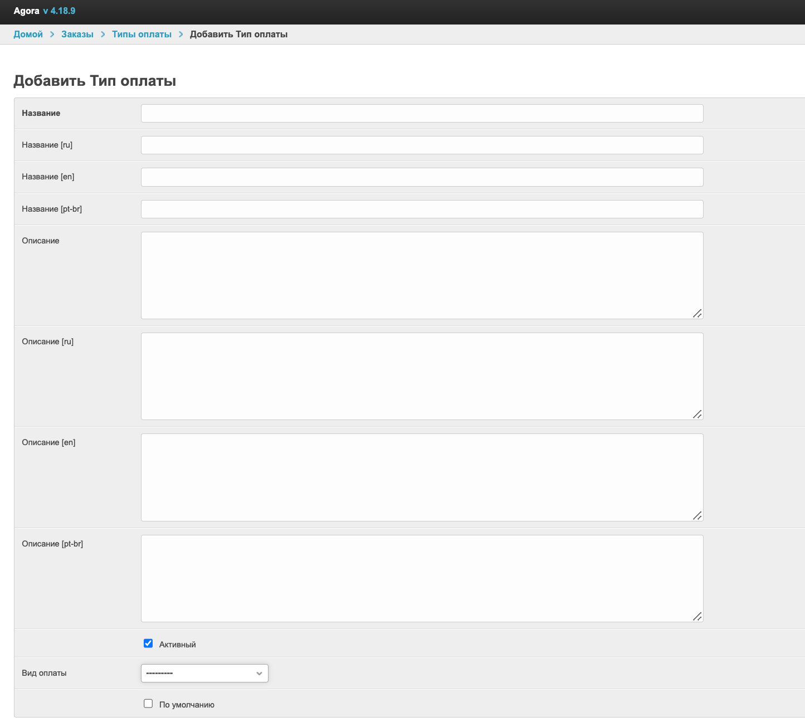The width and height of the screenshot is (805, 722).
Task: Enable the По умолчанию checkbox
Action: [148, 704]
